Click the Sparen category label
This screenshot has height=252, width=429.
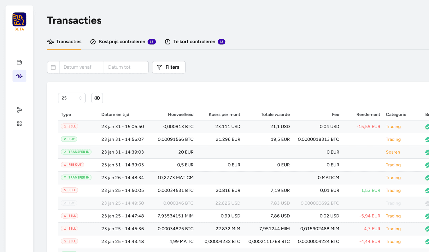point(393,152)
